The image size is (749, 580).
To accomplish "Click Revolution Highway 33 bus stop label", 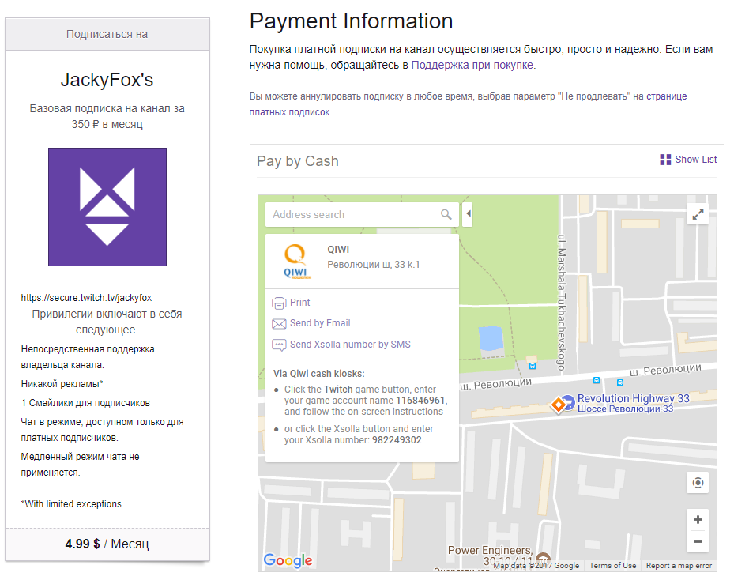I will [634, 398].
